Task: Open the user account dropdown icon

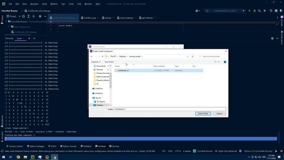Action: coord(197,11)
